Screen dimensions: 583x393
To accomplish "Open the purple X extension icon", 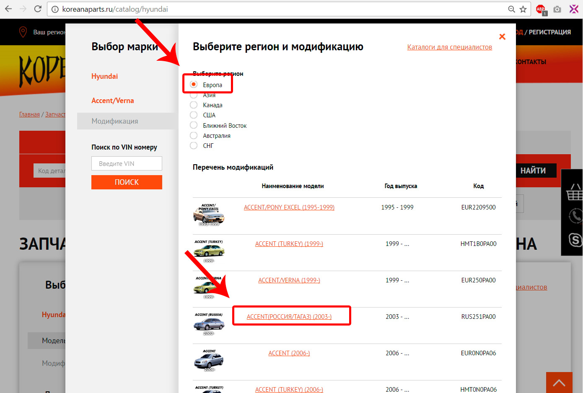I will [x=574, y=9].
